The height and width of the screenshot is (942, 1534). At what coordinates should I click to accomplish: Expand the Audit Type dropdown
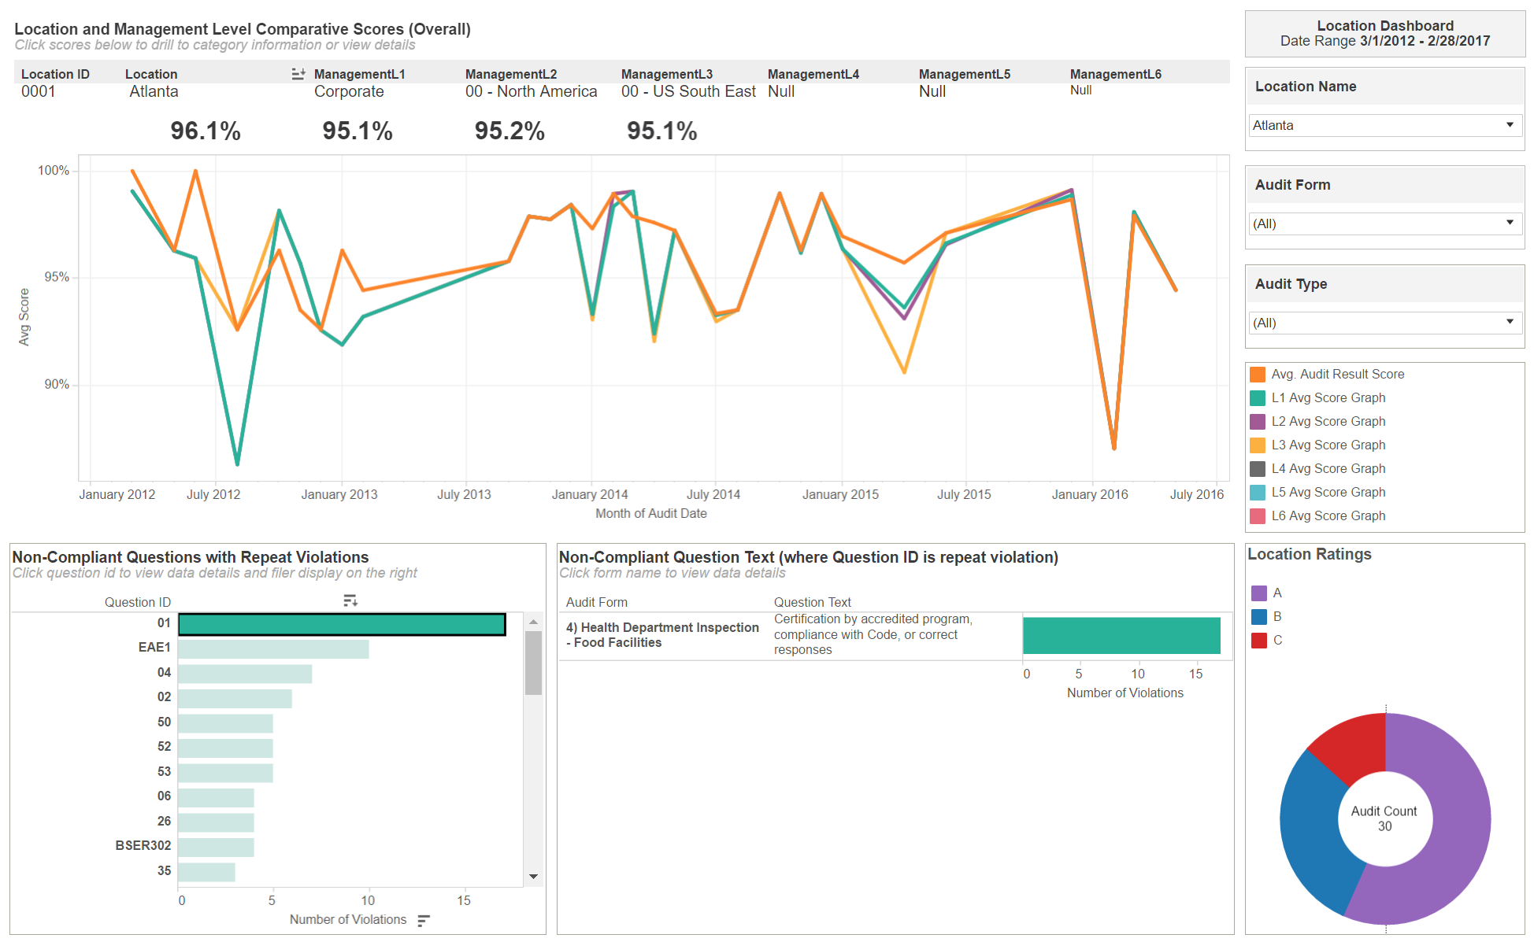(1384, 323)
